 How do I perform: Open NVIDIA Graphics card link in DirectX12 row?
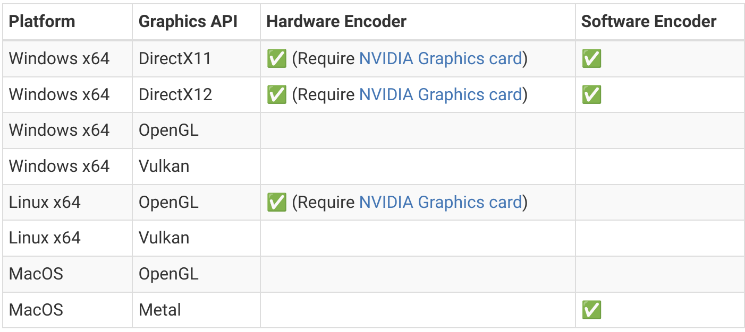pyautogui.click(x=441, y=94)
